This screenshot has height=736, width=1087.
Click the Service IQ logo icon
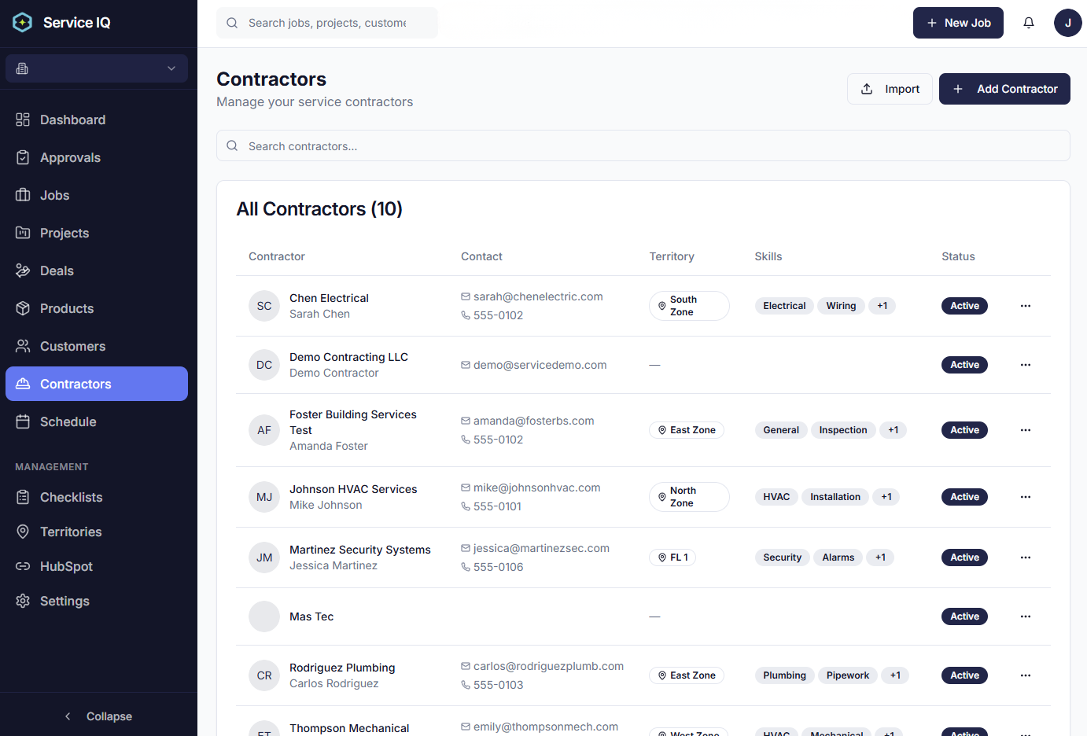point(23,23)
